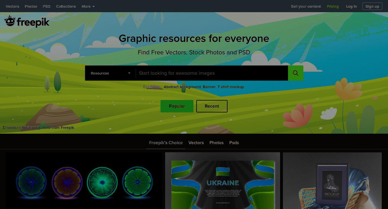388x209 pixels.
Task: Open the Pricing link
Action: (333, 6)
